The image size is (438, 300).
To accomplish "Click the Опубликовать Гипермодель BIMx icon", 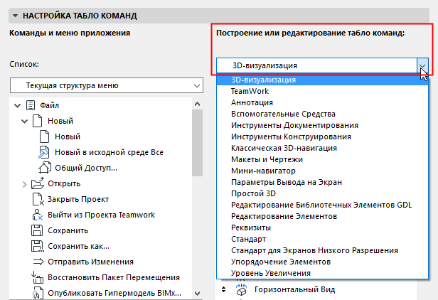I will 37,292.
